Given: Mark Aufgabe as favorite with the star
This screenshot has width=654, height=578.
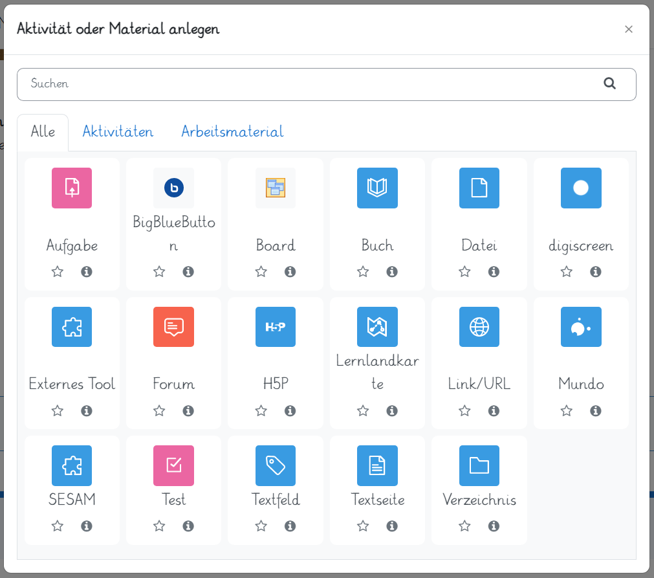Looking at the screenshot, I should click(x=57, y=272).
